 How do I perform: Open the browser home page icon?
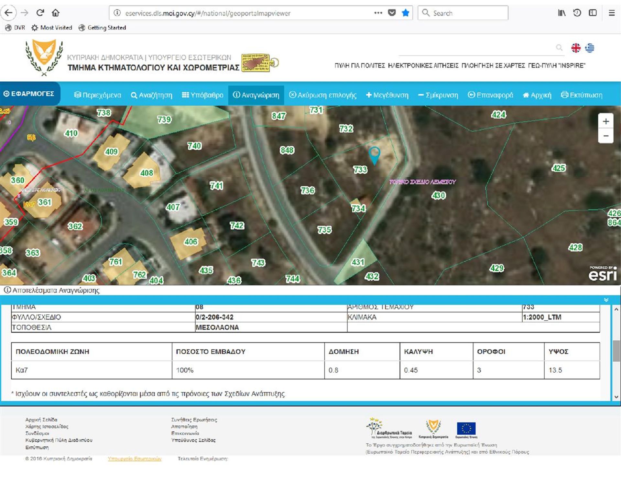[56, 13]
